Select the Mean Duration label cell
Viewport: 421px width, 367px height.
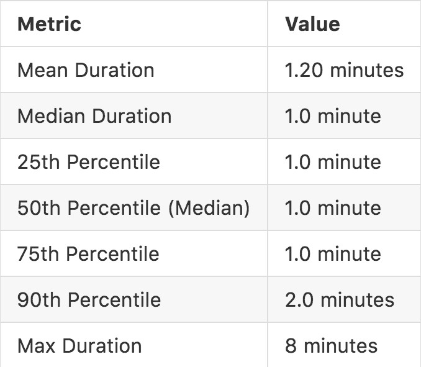86,70
